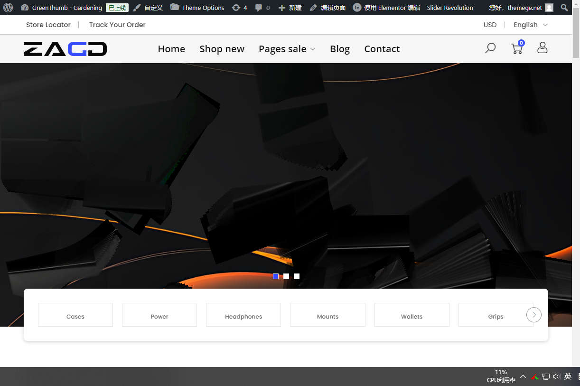The image size is (580, 386).
Task: Click Track Your Order
Action: pos(117,25)
